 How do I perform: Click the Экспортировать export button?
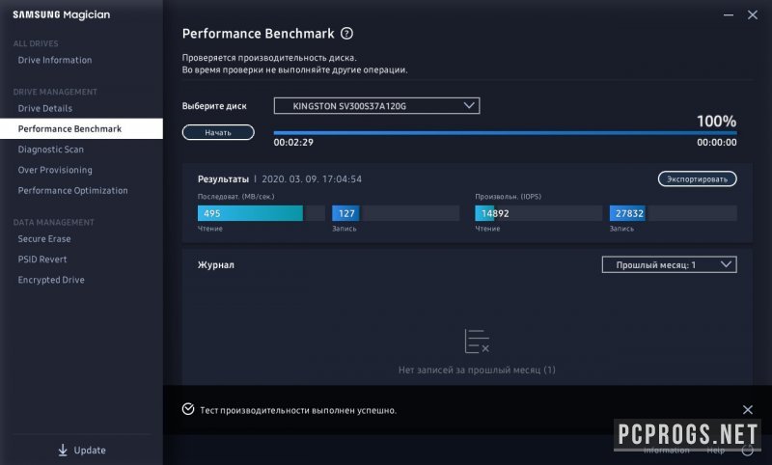coord(697,178)
